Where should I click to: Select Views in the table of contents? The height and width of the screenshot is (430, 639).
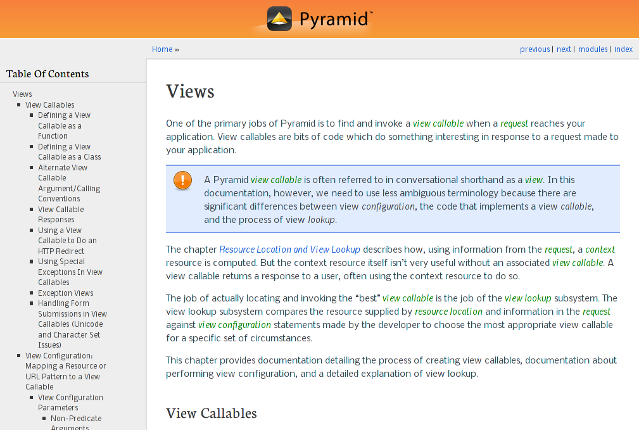(x=22, y=94)
